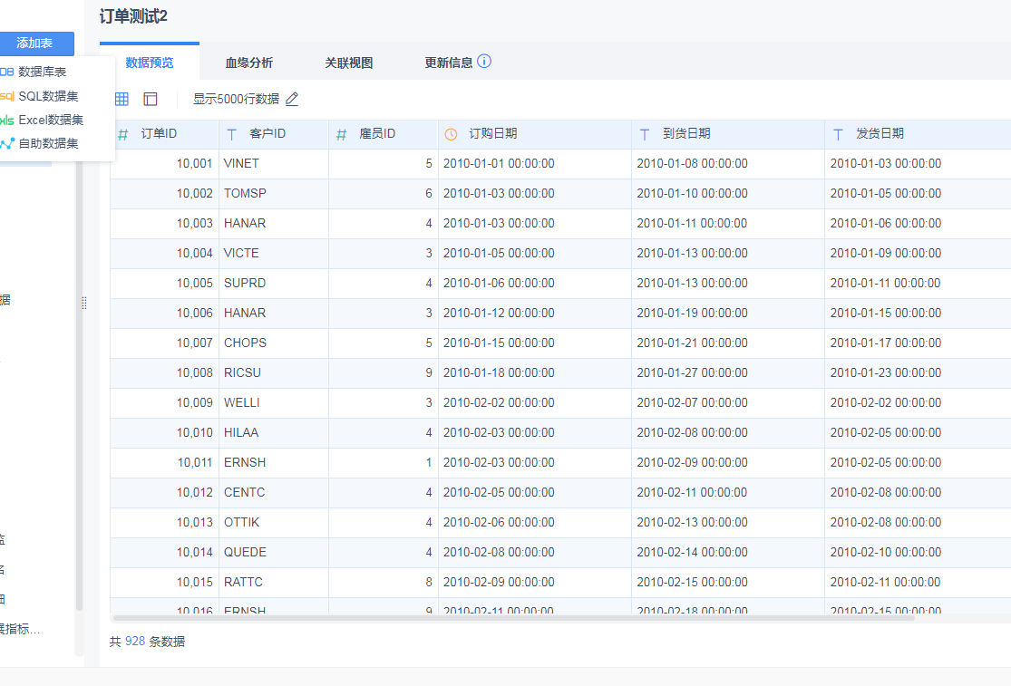Click the clock date icon for 订购日期
1011x686 pixels.
[x=452, y=134]
